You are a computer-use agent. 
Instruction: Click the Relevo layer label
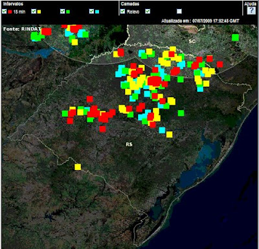coord(133,12)
